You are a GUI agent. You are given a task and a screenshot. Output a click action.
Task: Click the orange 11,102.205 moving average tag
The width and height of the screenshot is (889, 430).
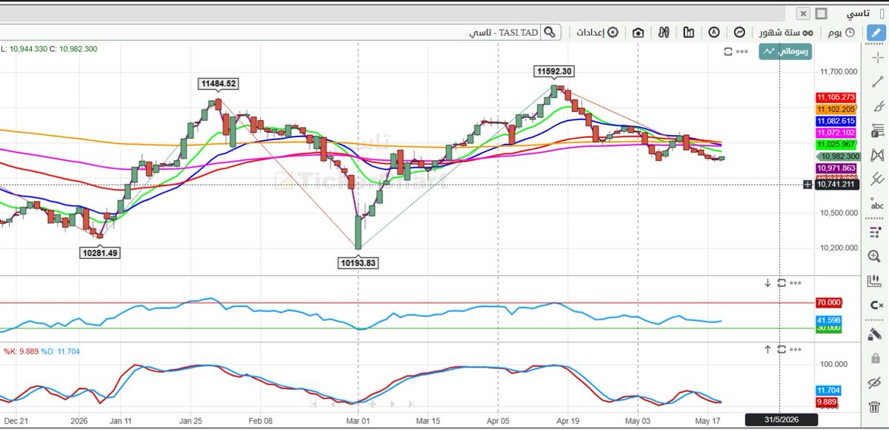836,109
